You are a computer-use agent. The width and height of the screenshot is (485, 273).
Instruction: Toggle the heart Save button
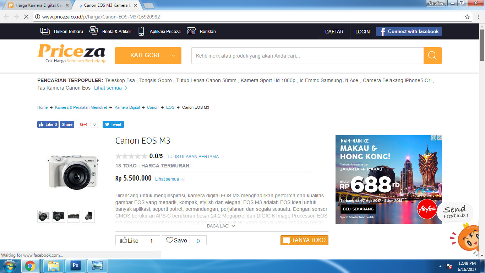pyautogui.click(x=176, y=240)
